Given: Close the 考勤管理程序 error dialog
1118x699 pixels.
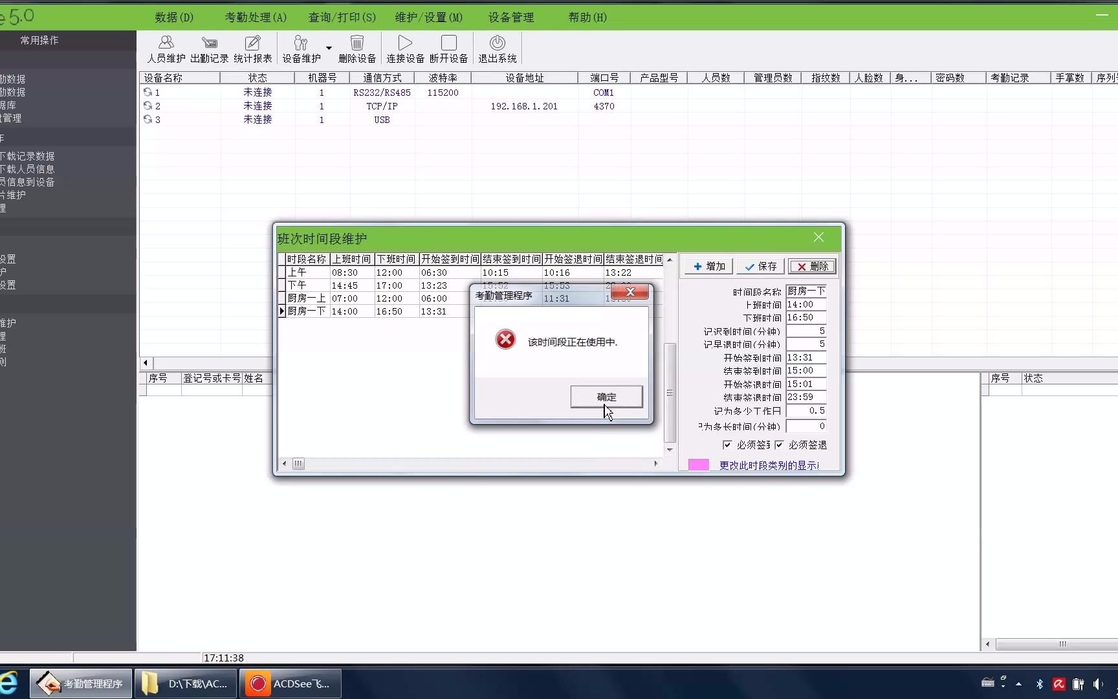Looking at the screenshot, I should [630, 292].
